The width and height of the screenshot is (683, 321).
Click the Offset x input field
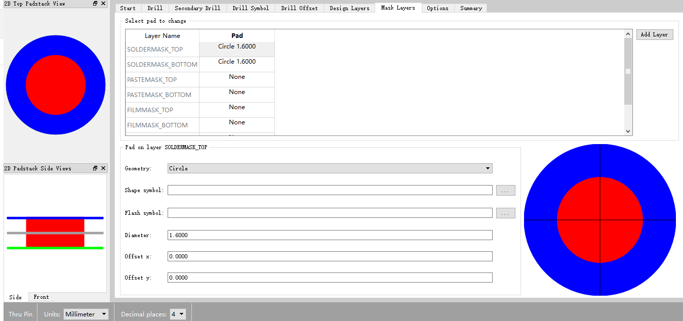coord(330,256)
